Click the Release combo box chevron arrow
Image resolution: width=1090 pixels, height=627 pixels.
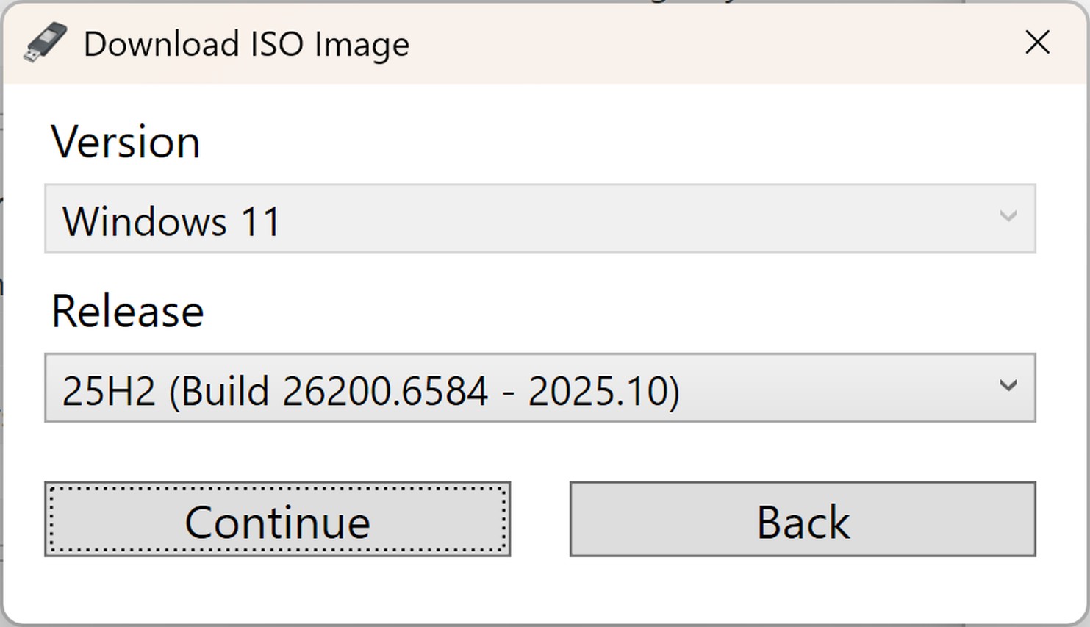1008,385
